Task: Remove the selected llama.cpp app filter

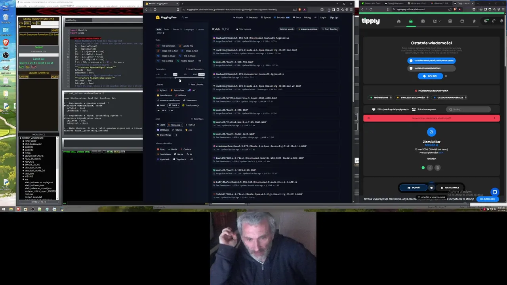Action: (x=175, y=125)
